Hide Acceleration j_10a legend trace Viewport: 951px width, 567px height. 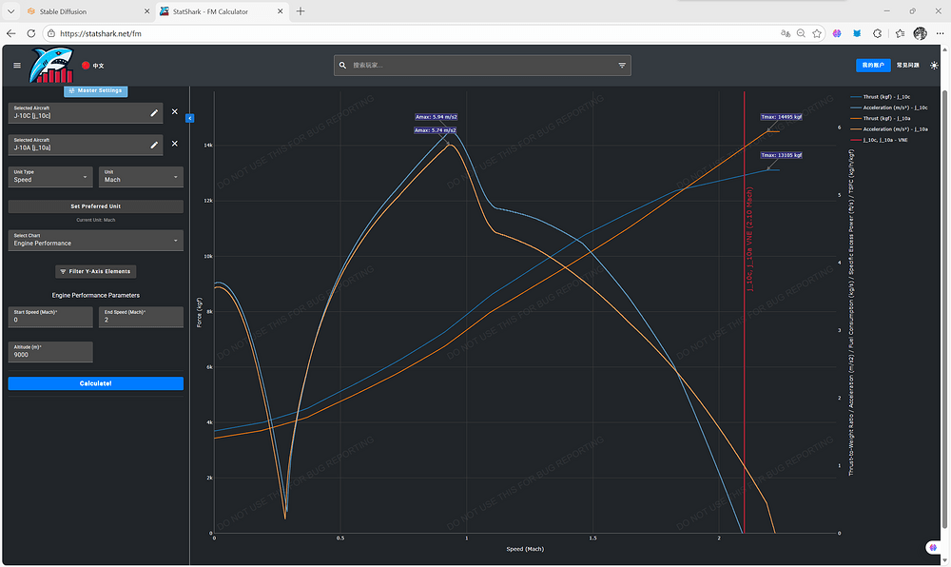[894, 128]
